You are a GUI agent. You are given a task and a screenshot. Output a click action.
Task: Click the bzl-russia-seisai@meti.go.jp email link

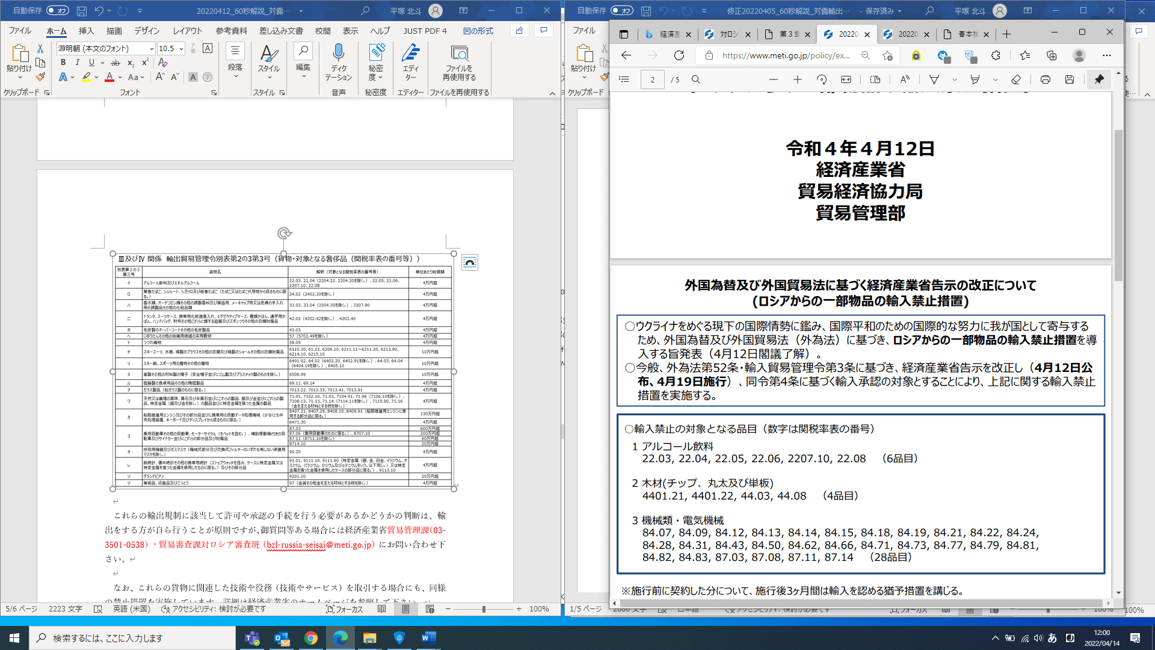(318, 545)
